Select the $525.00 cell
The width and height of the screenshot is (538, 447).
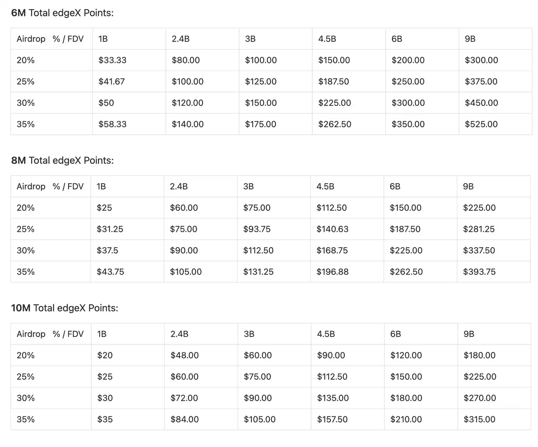481,124
